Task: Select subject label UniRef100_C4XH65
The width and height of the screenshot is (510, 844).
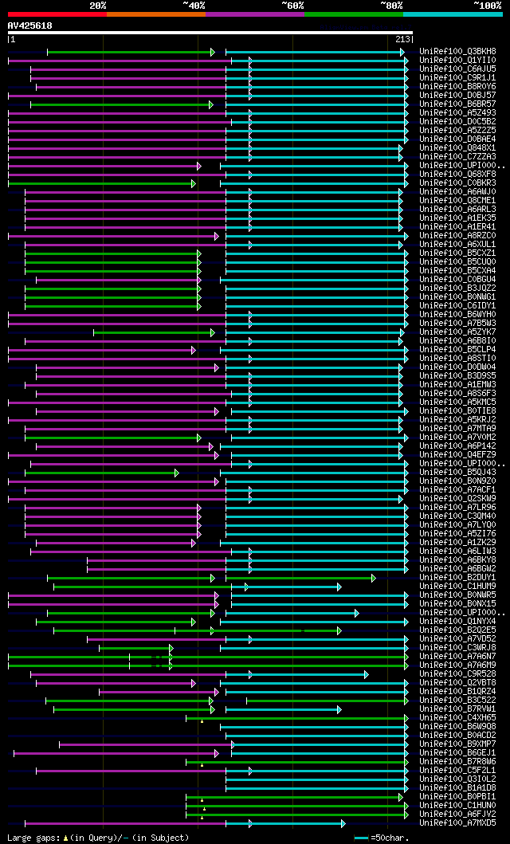Action: 458,718
